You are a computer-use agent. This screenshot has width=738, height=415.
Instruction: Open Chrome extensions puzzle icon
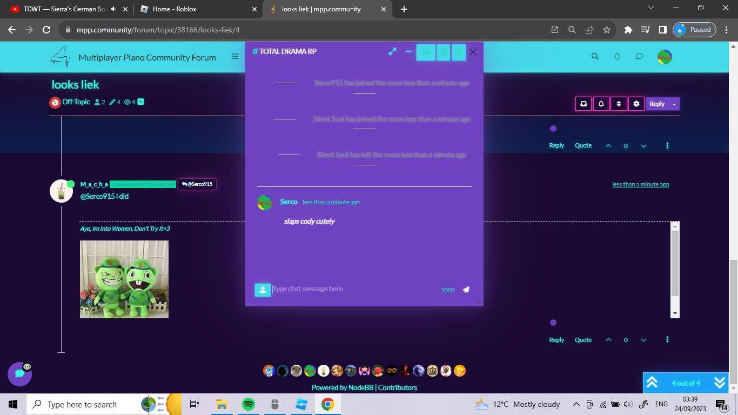click(x=628, y=30)
